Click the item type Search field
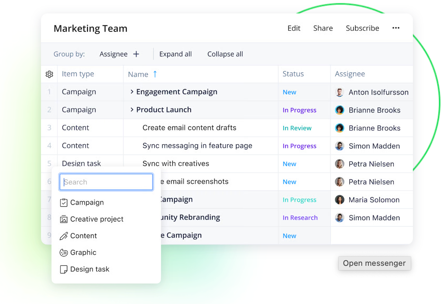Viewport: 444px width, 304px height. point(106,182)
